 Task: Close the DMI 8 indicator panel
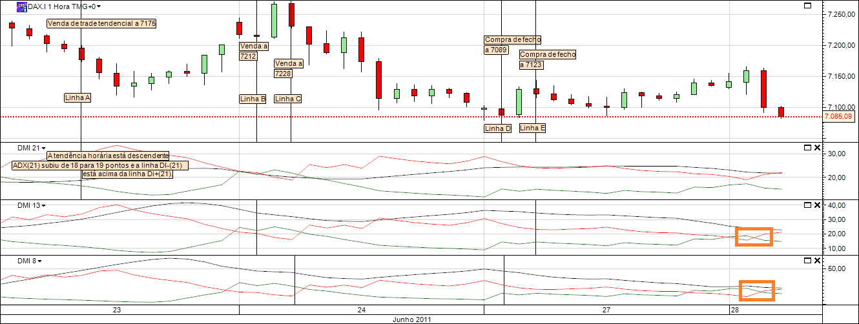pos(817,260)
